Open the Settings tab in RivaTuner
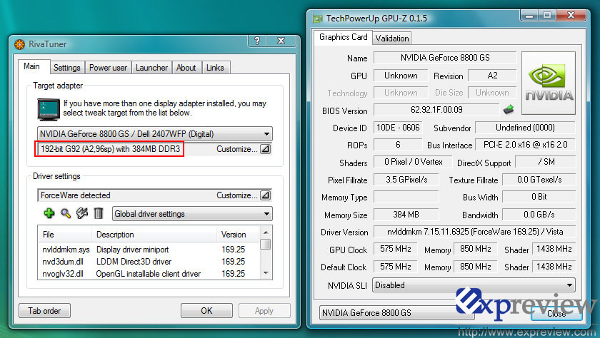This screenshot has width=600, height=338. coord(67,68)
